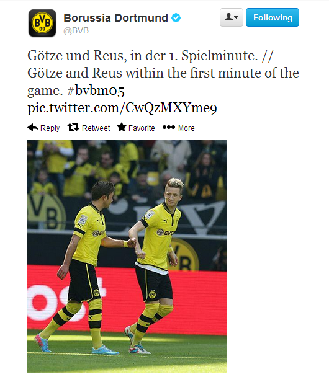Click the red advertising board in photo
329x377 pixels.
click(127, 300)
